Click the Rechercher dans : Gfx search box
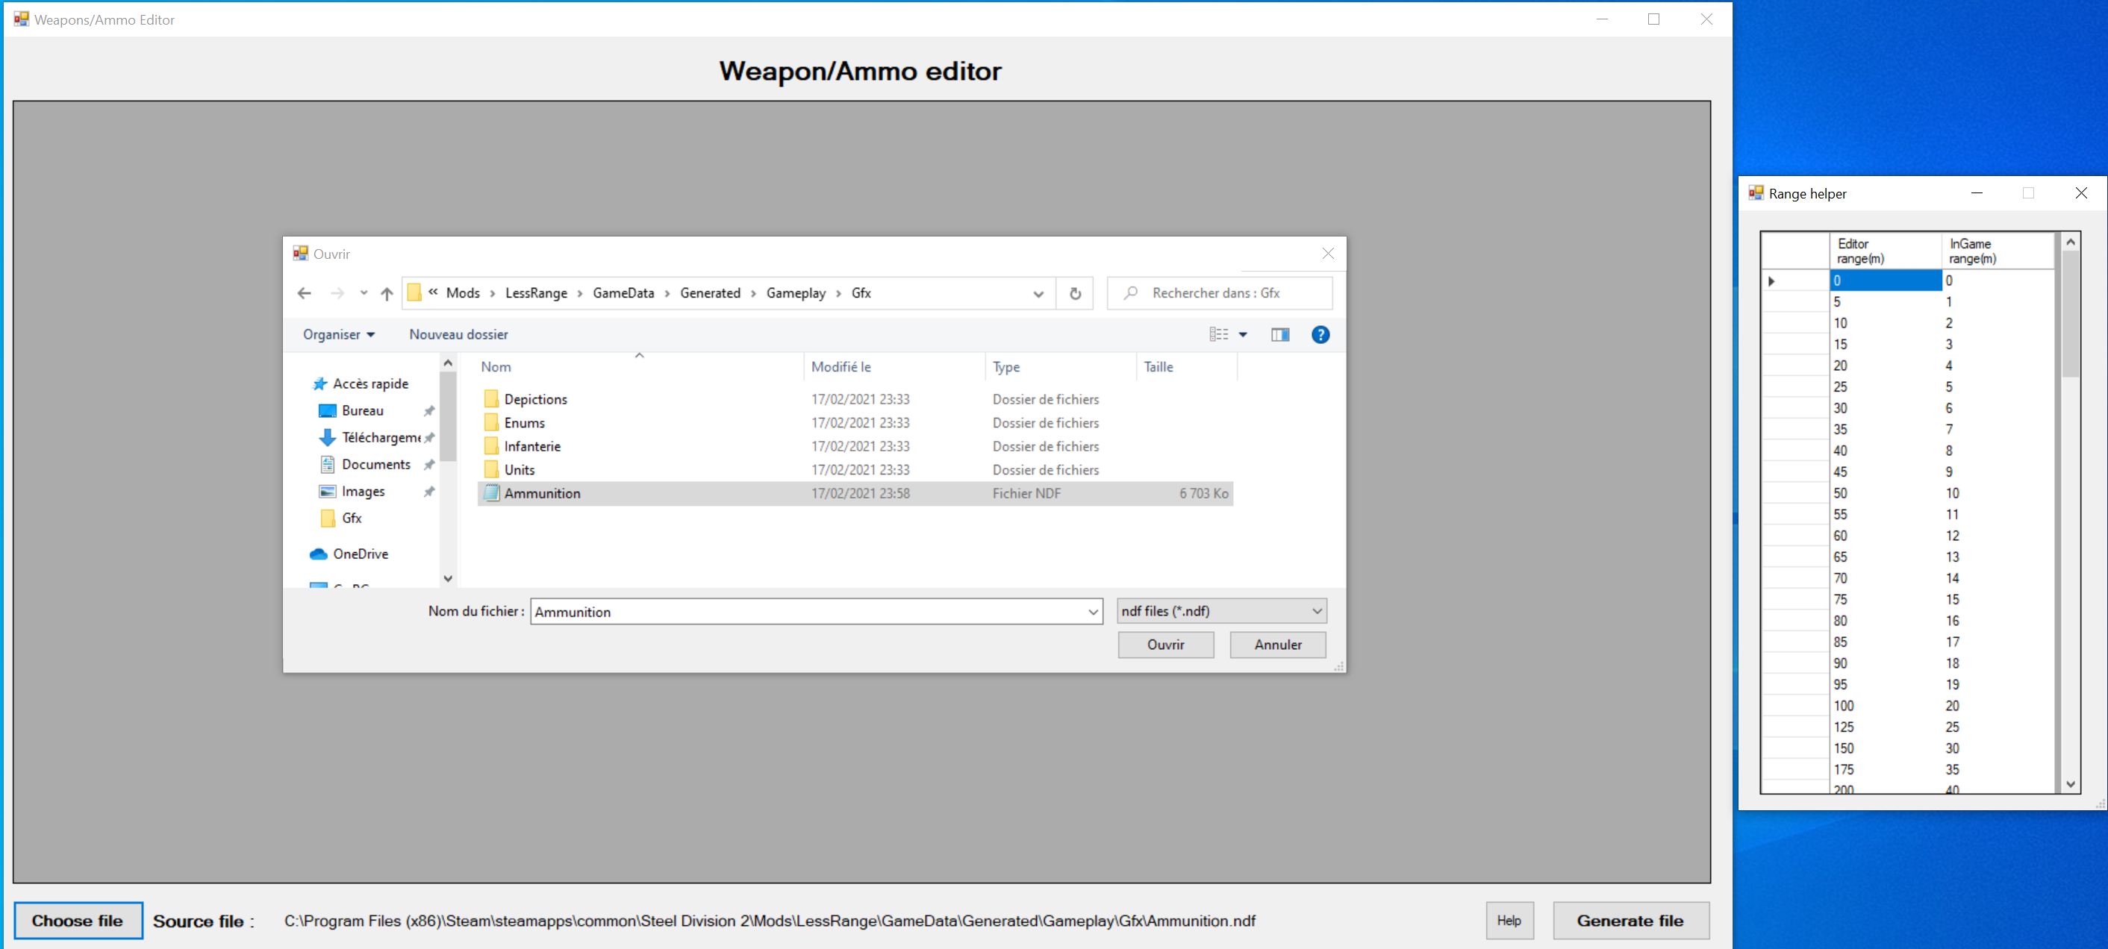Image resolution: width=2108 pixels, height=949 pixels. (1219, 293)
